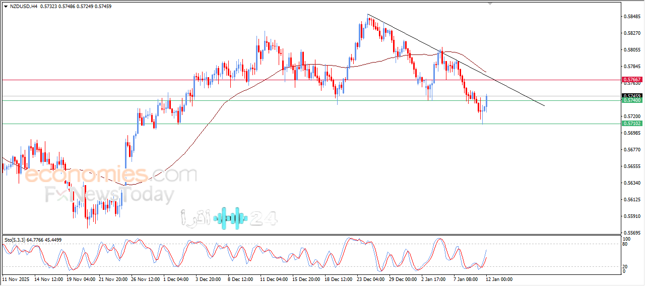Image resolution: width=645 pixels, height=286 pixels.
Task: Click the NZDUSD,H4 symbol label
Action: click(23, 6)
